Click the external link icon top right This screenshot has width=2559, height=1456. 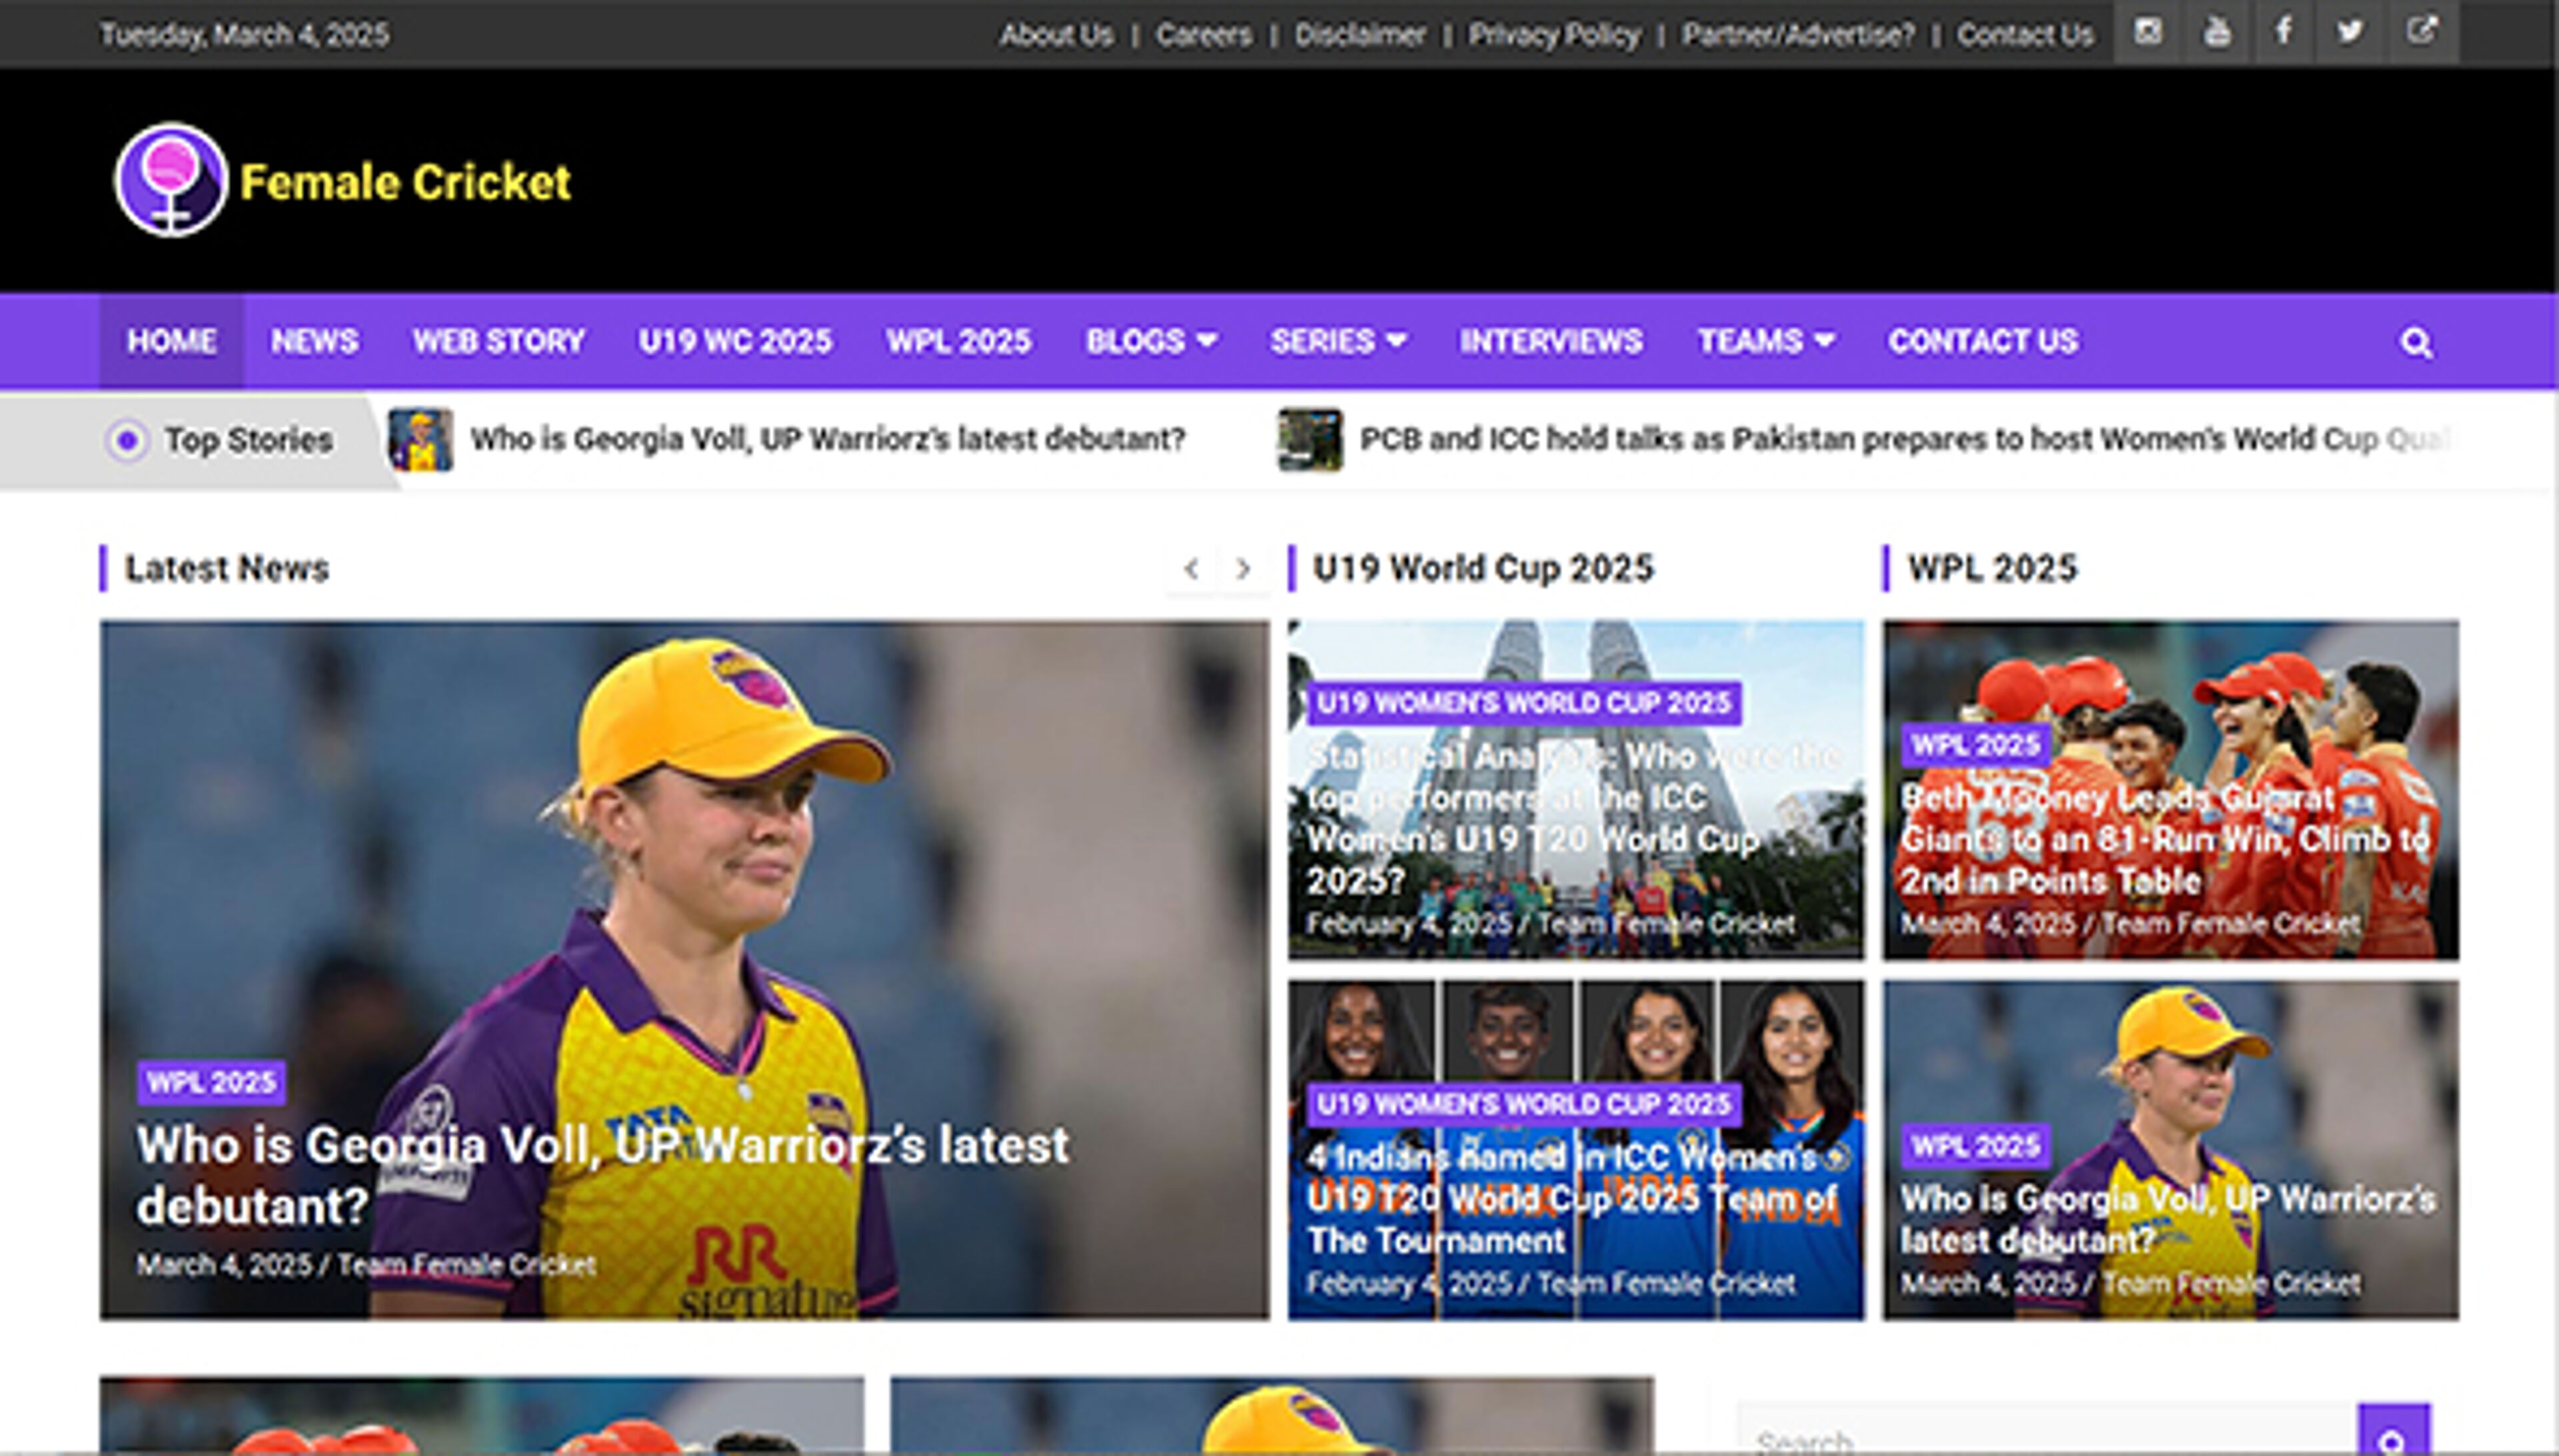[x=2421, y=31]
